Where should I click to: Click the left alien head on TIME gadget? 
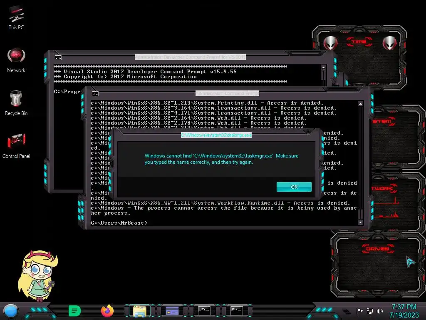click(x=331, y=43)
